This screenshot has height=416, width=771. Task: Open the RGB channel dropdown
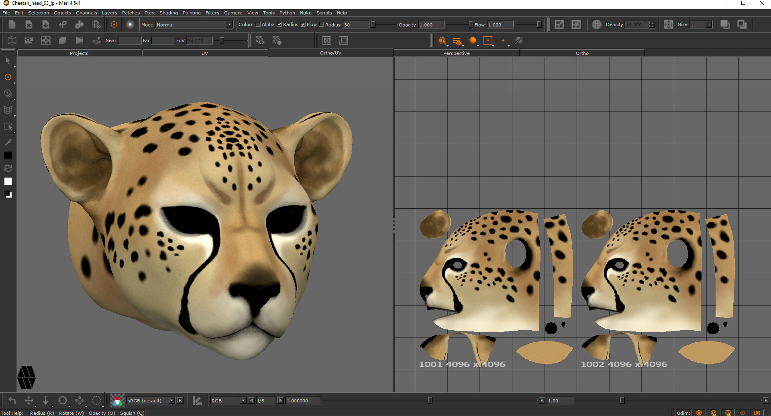tap(228, 400)
